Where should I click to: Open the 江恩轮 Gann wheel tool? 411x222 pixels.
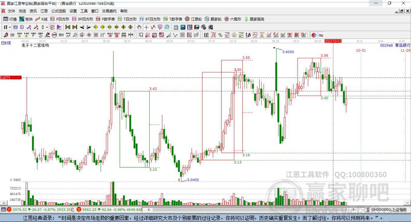pyautogui.click(x=193, y=19)
